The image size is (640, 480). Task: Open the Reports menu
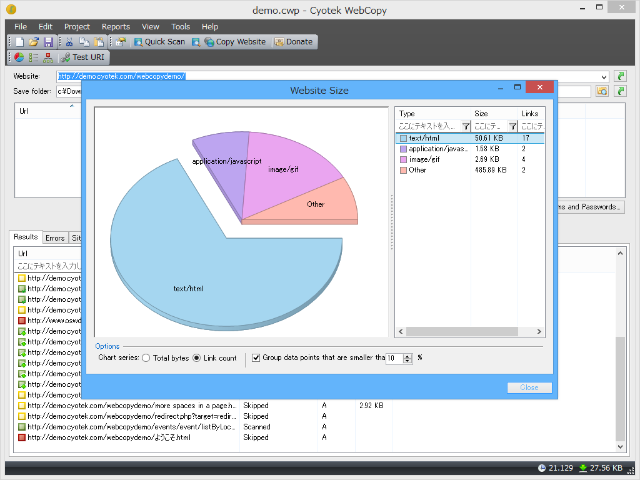coord(116,26)
